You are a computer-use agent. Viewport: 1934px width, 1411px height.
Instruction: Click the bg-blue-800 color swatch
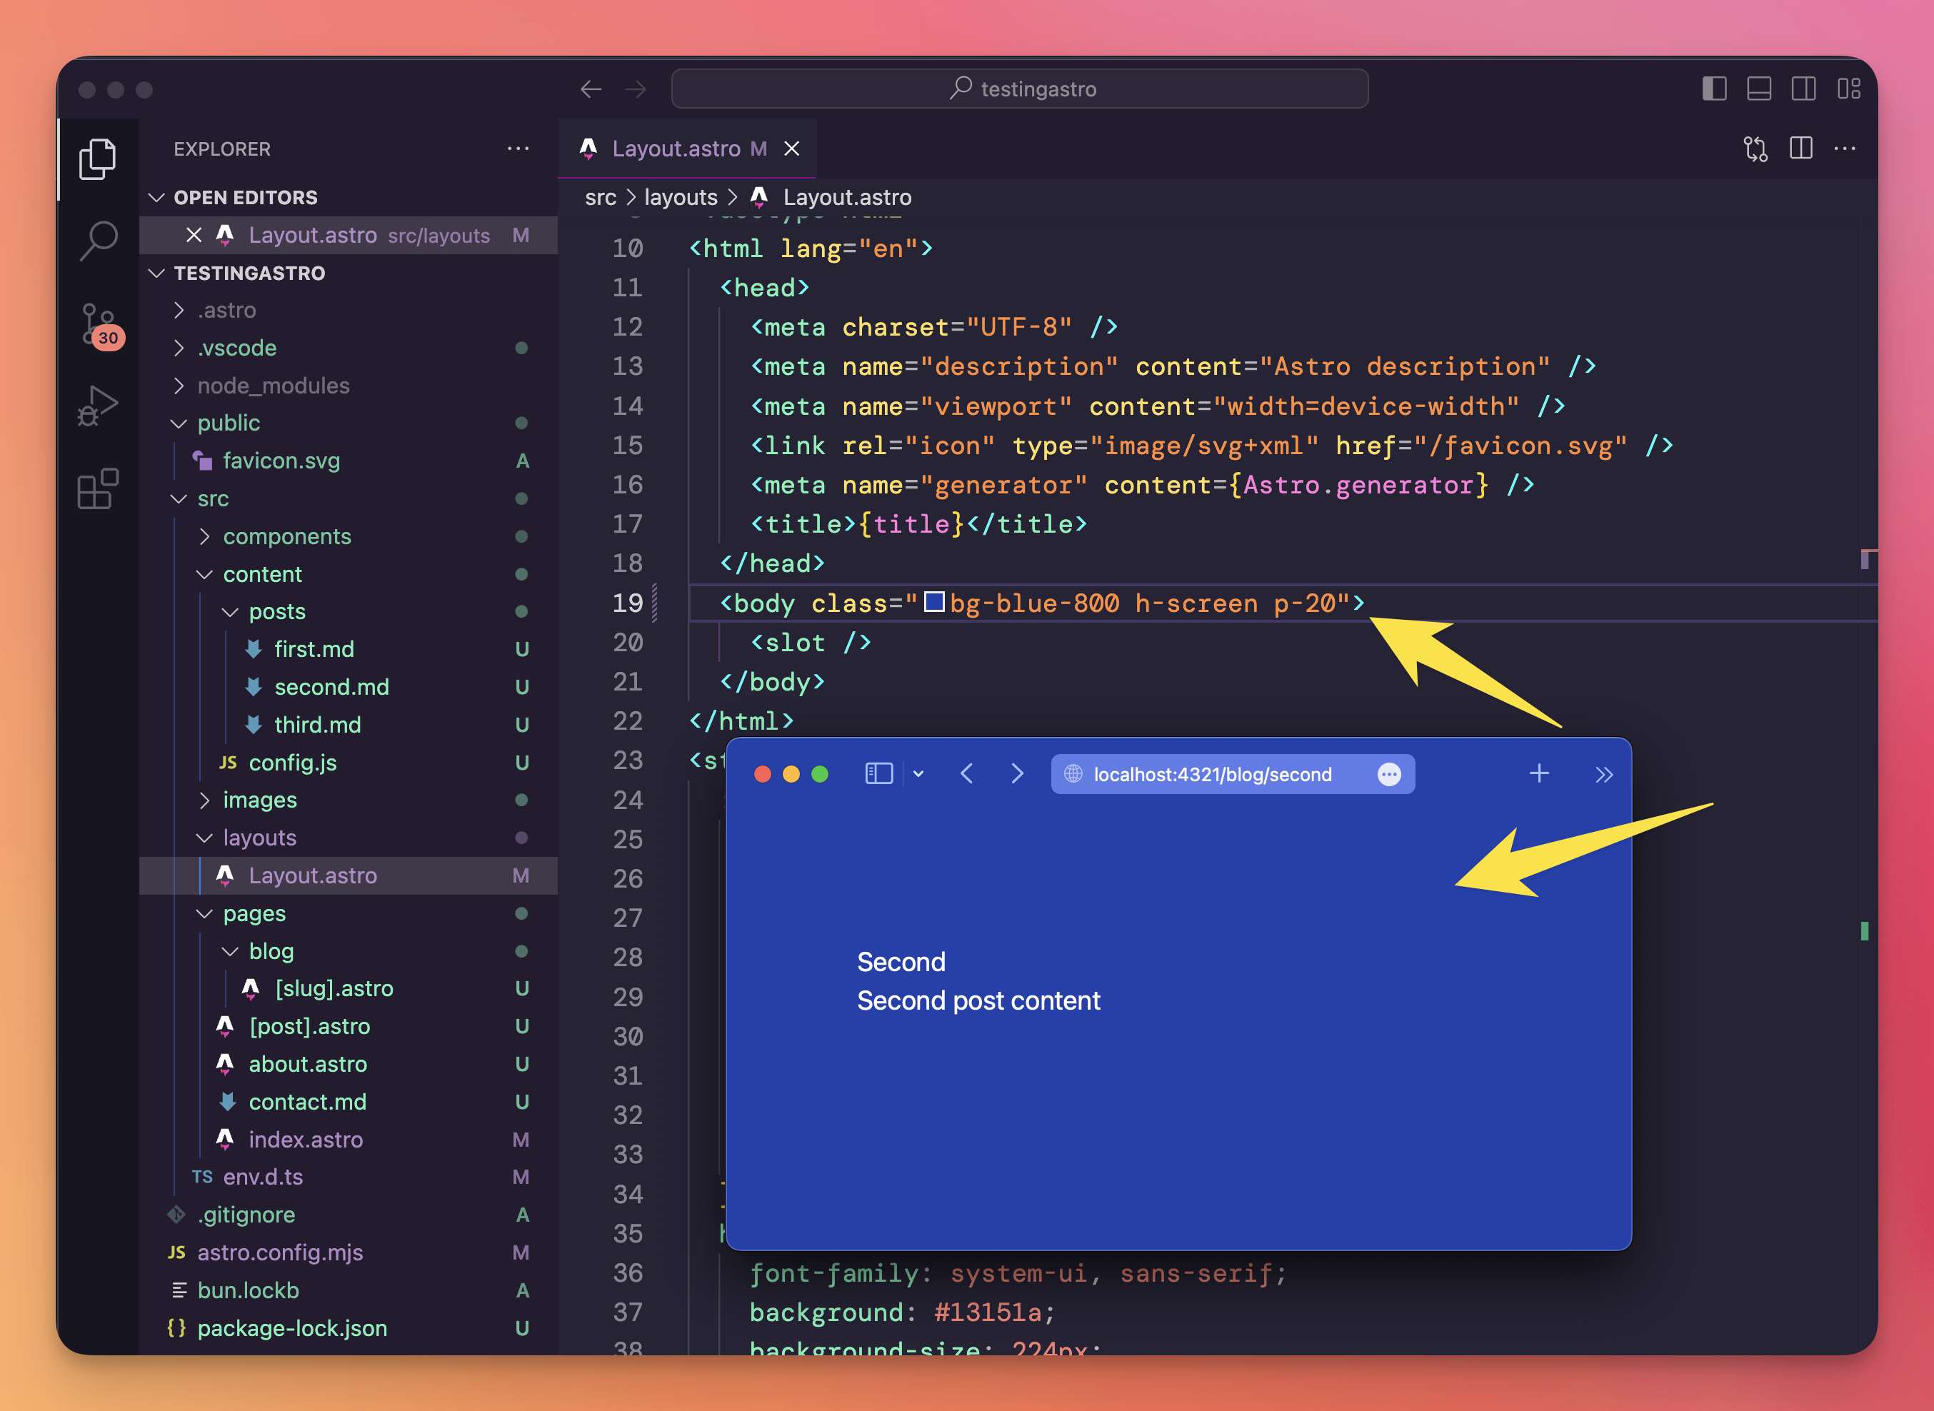tap(933, 602)
